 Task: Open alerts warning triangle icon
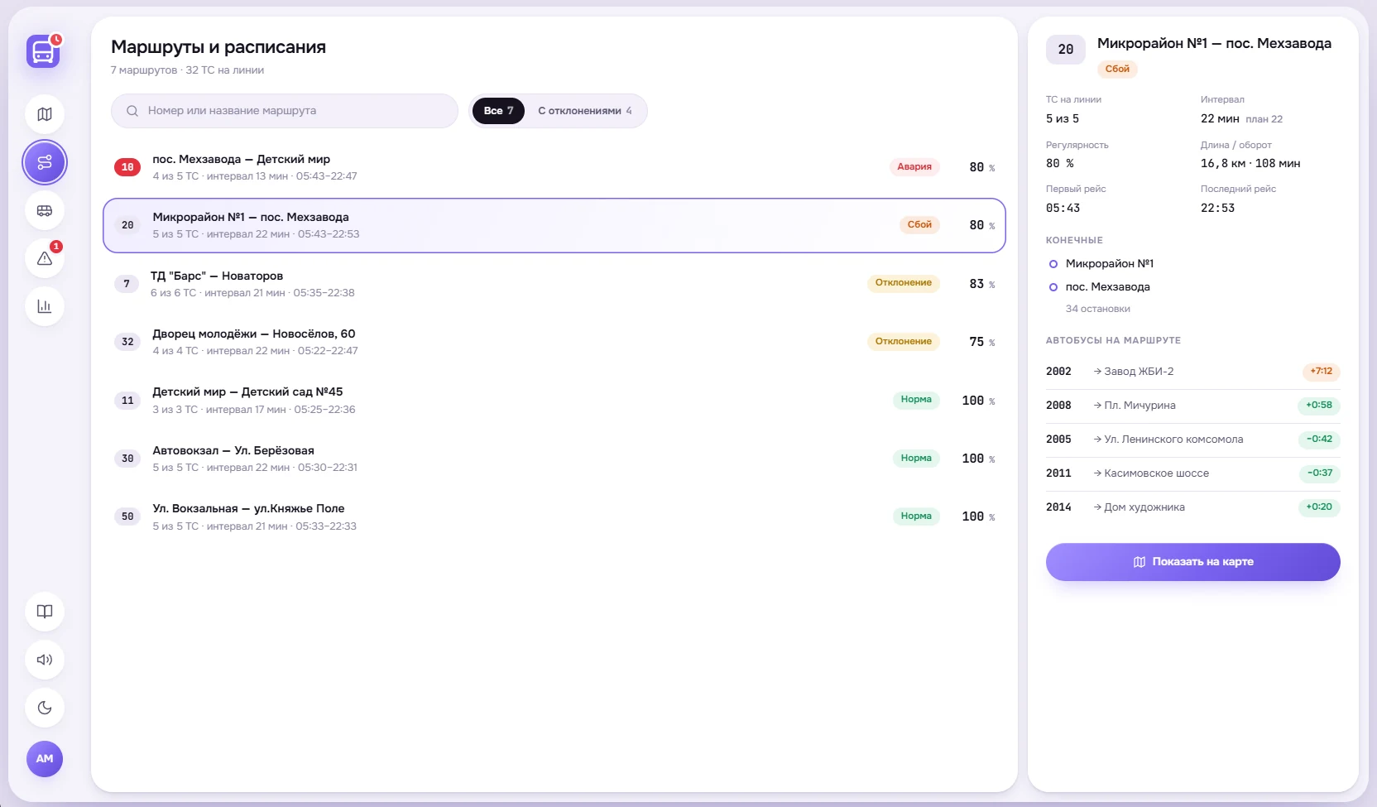point(45,258)
